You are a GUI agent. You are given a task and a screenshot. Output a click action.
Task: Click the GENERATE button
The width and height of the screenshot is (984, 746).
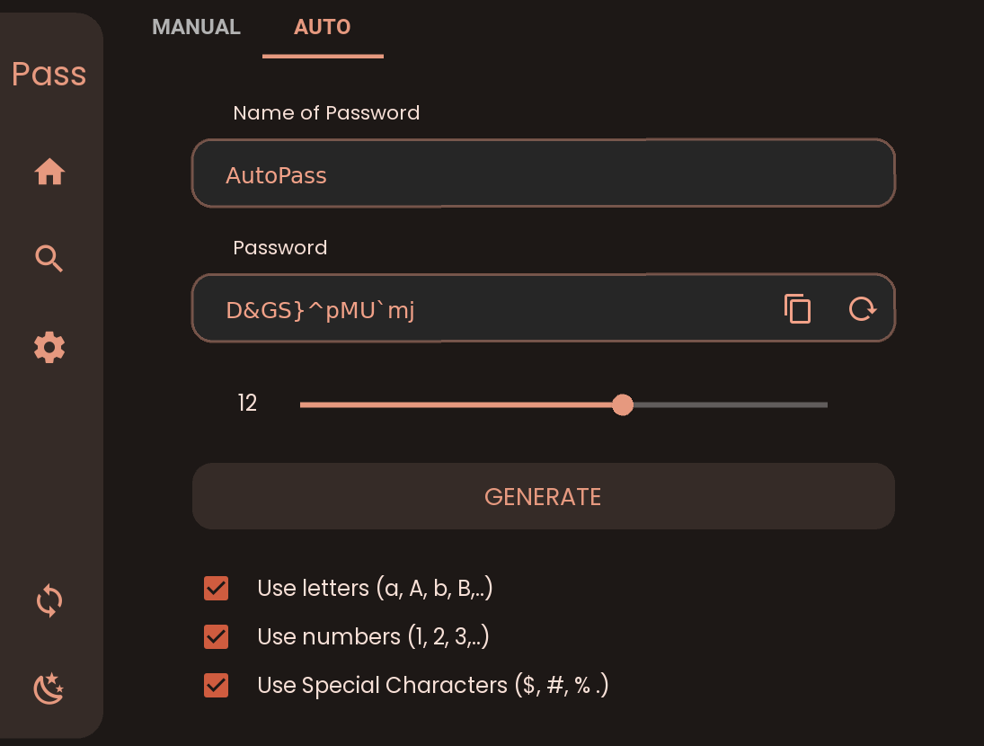tap(544, 496)
